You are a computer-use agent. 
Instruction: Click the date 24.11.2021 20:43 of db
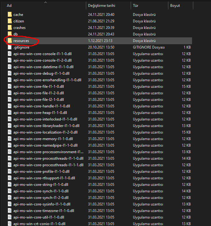tap(101, 34)
